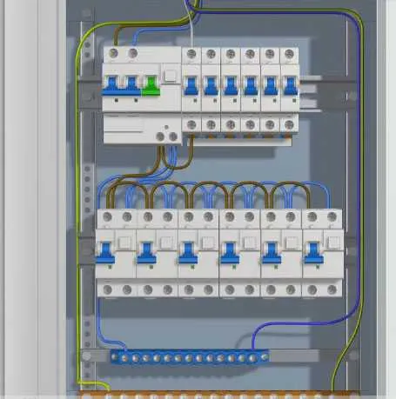Click the copper ground bar at the panel bottom
Viewport: 396px width, 399px height.
(x=219, y=395)
